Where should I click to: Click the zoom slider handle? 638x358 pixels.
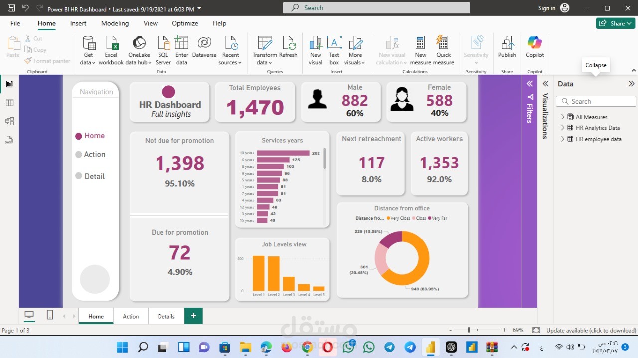(469, 330)
